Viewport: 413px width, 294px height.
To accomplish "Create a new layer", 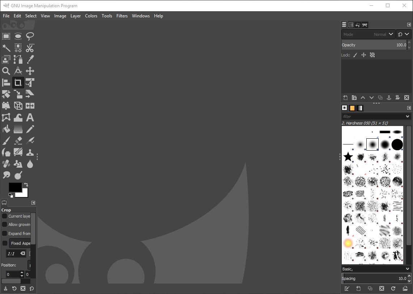I will pos(345,98).
